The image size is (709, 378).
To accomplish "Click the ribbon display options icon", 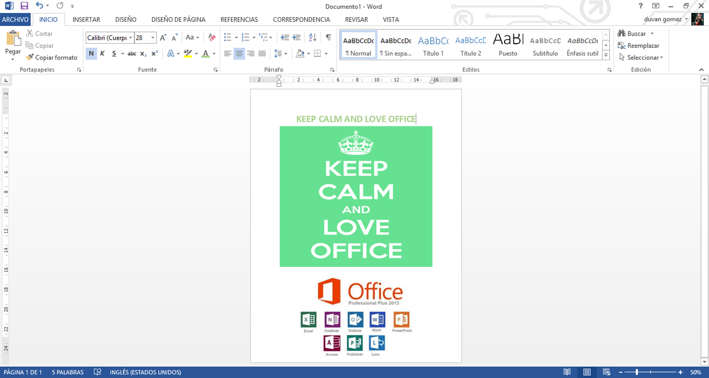I will click(656, 6).
